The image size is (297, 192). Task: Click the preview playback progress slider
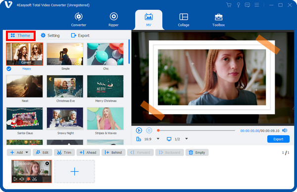196,131
